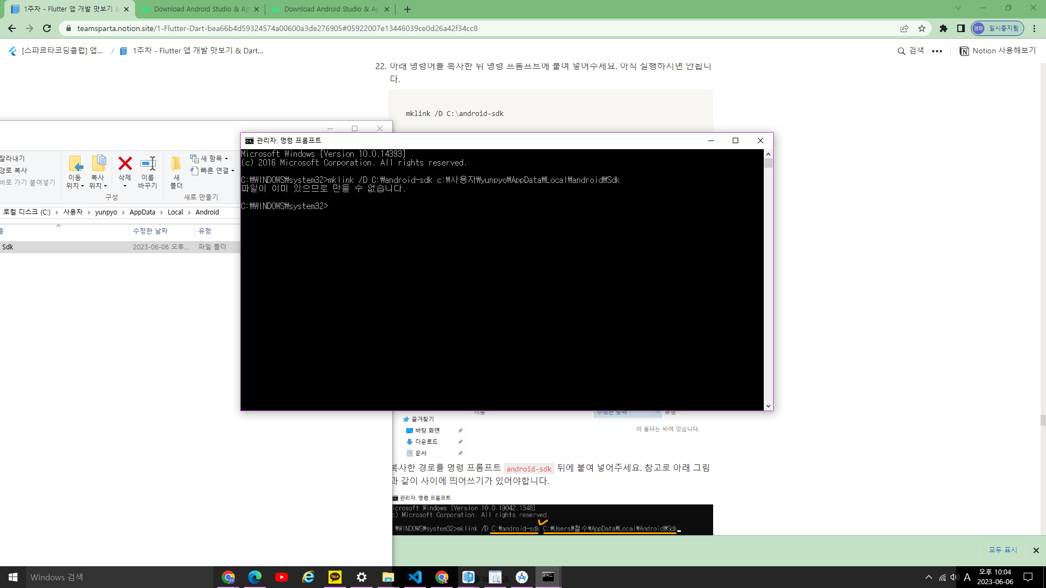The image size is (1046, 588).
Task: Click the command prompt scroll down arrow
Action: click(768, 406)
